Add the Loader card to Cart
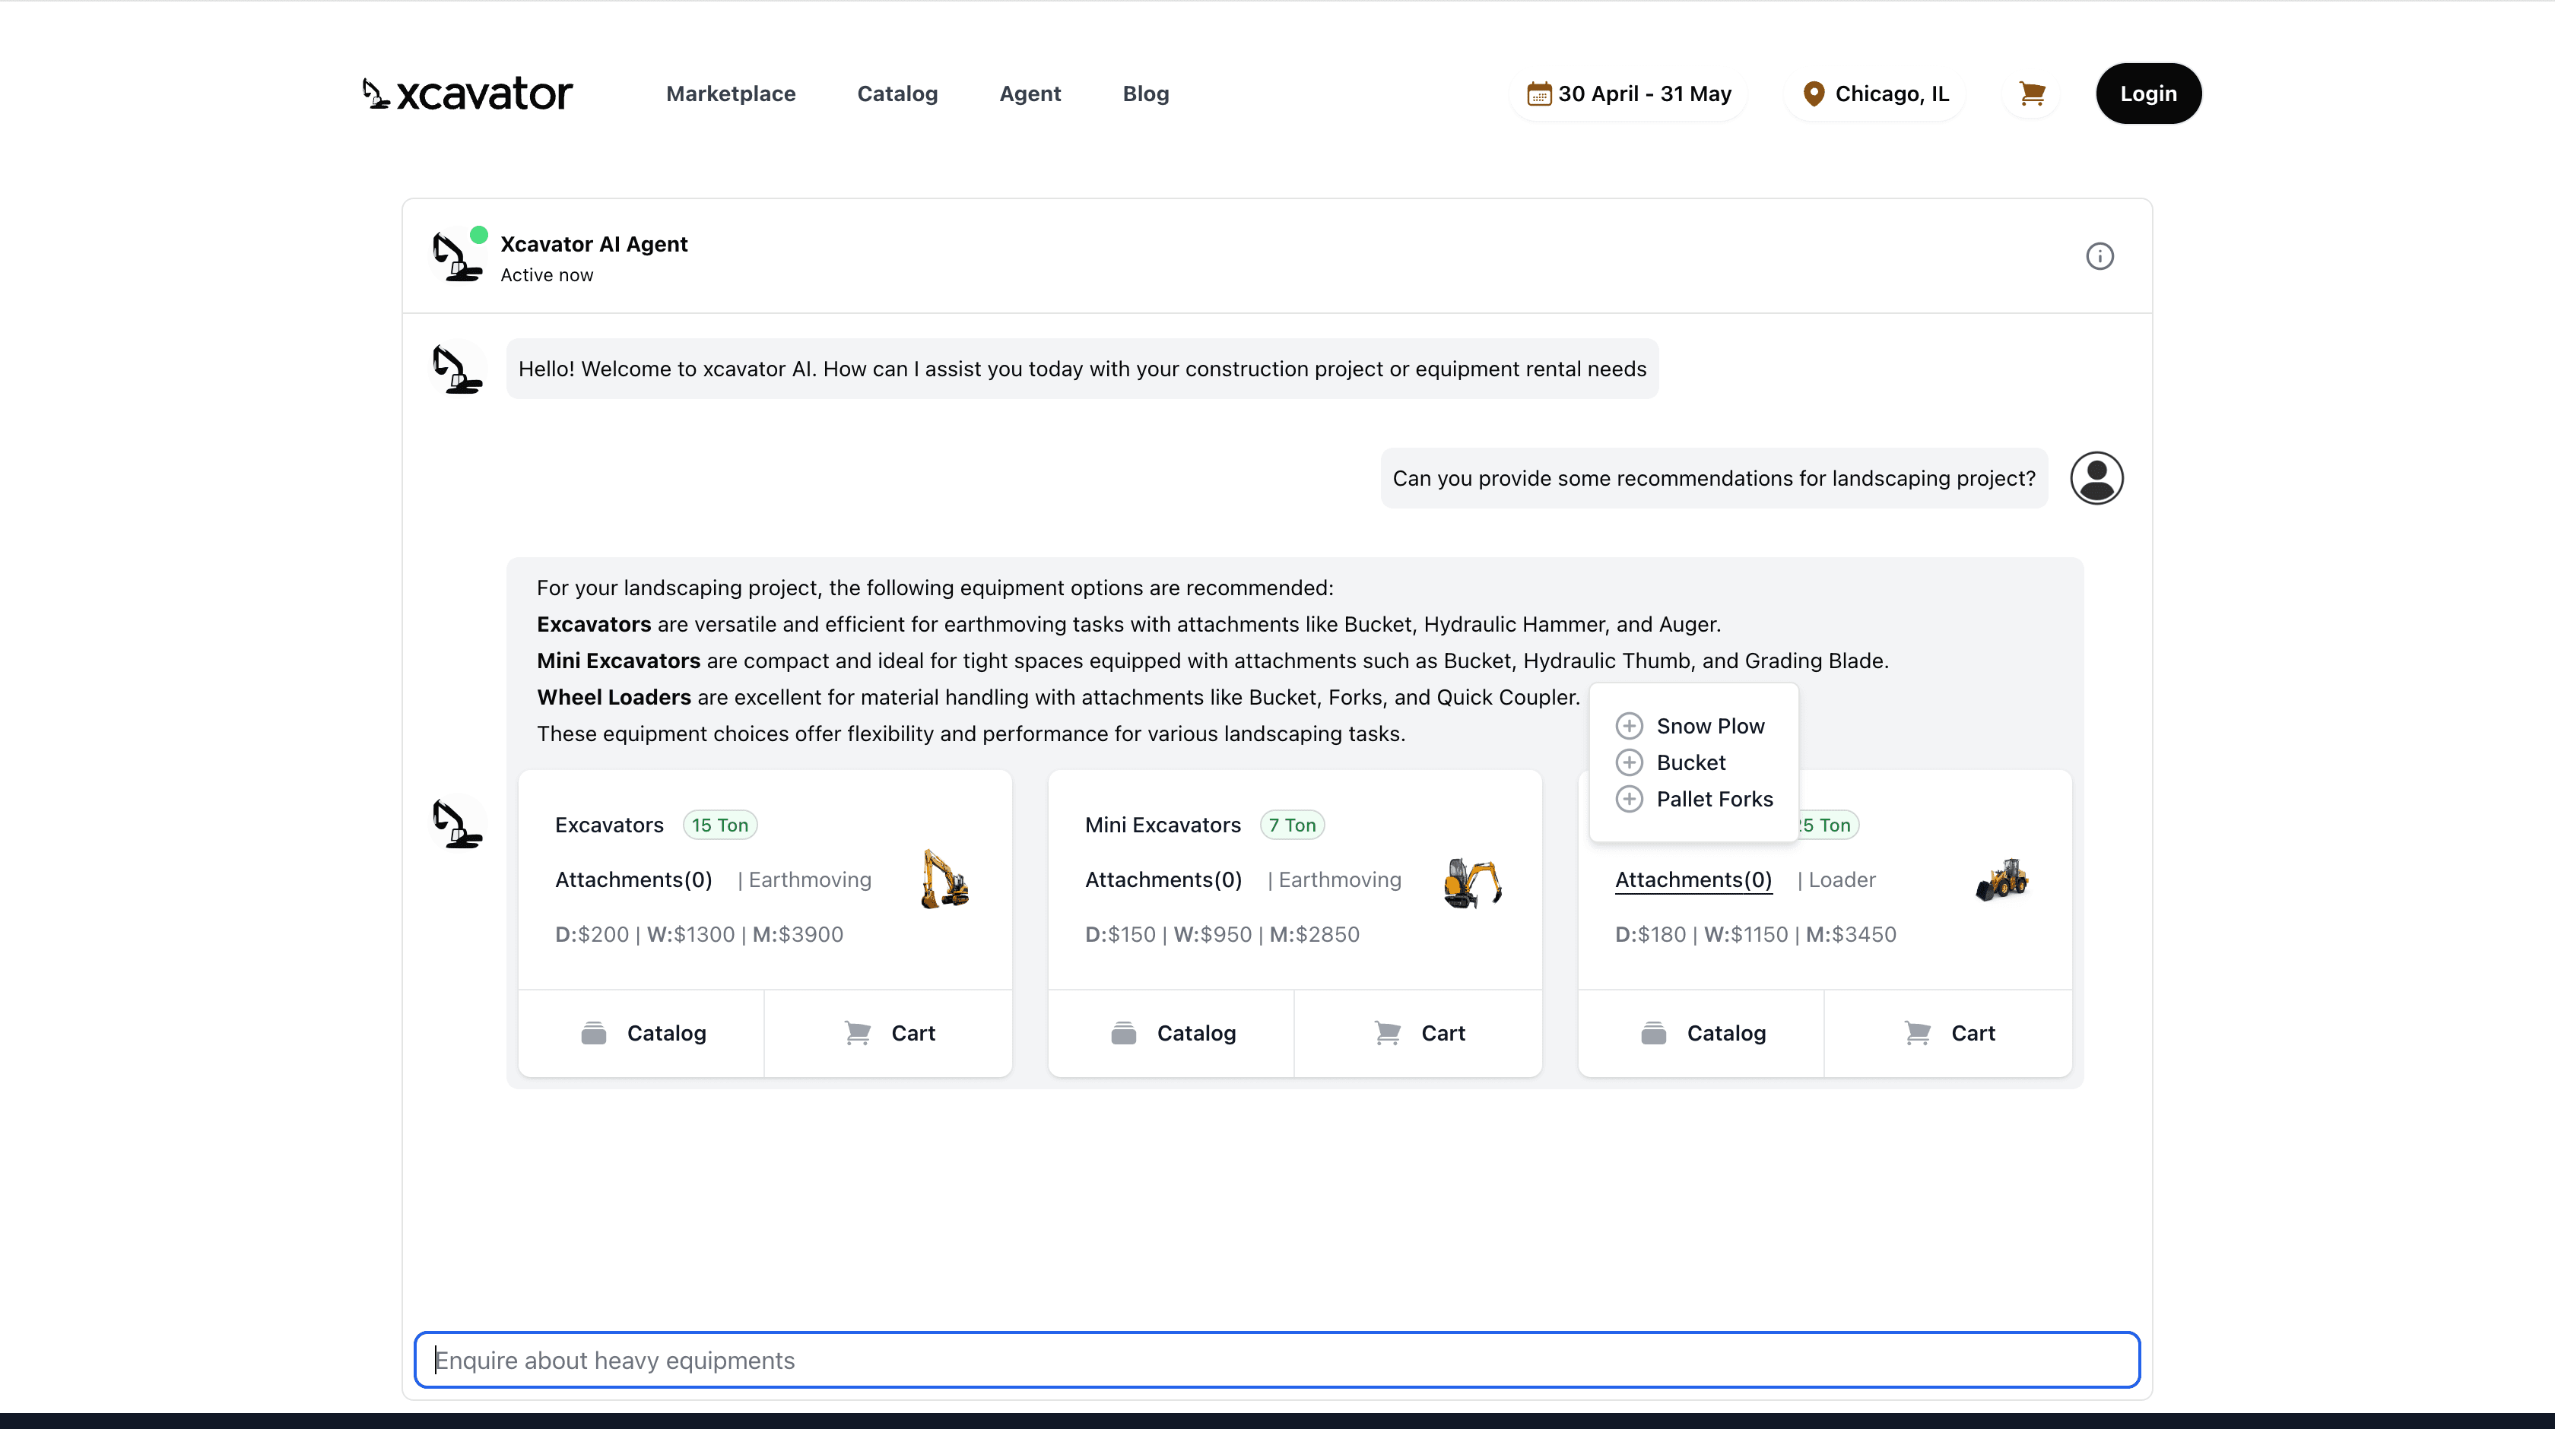Image resolution: width=2555 pixels, height=1429 pixels. point(1948,1033)
